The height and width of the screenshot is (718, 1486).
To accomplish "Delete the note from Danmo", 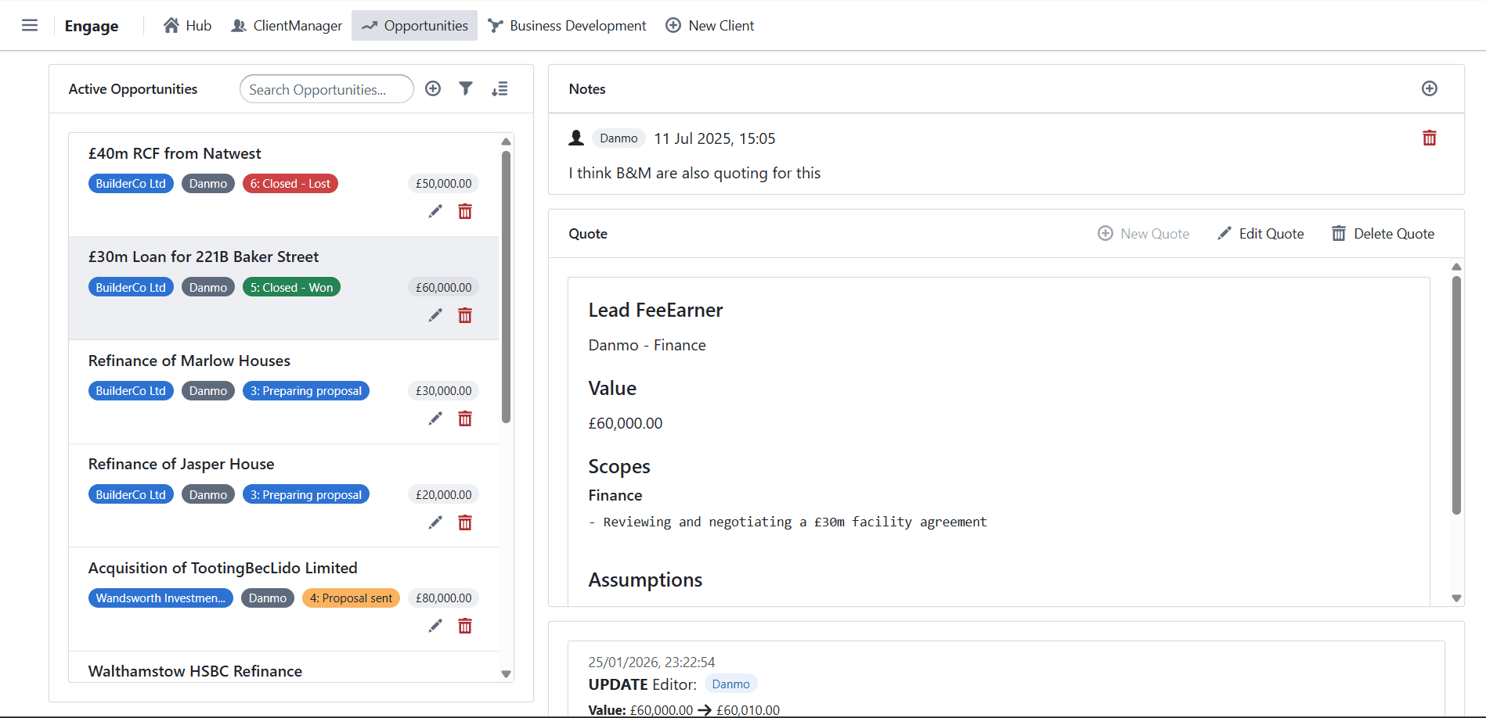I will (x=1429, y=138).
